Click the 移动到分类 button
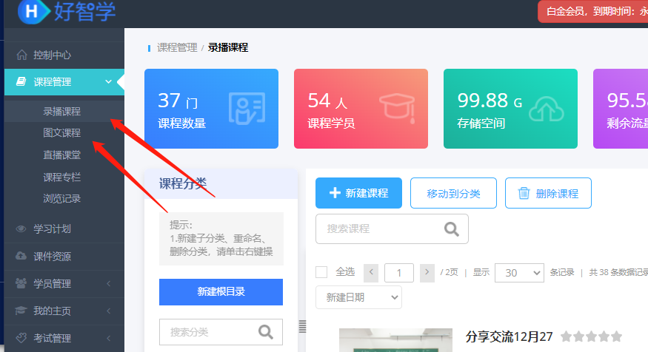The height and width of the screenshot is (352, 648). pos(453,193)
